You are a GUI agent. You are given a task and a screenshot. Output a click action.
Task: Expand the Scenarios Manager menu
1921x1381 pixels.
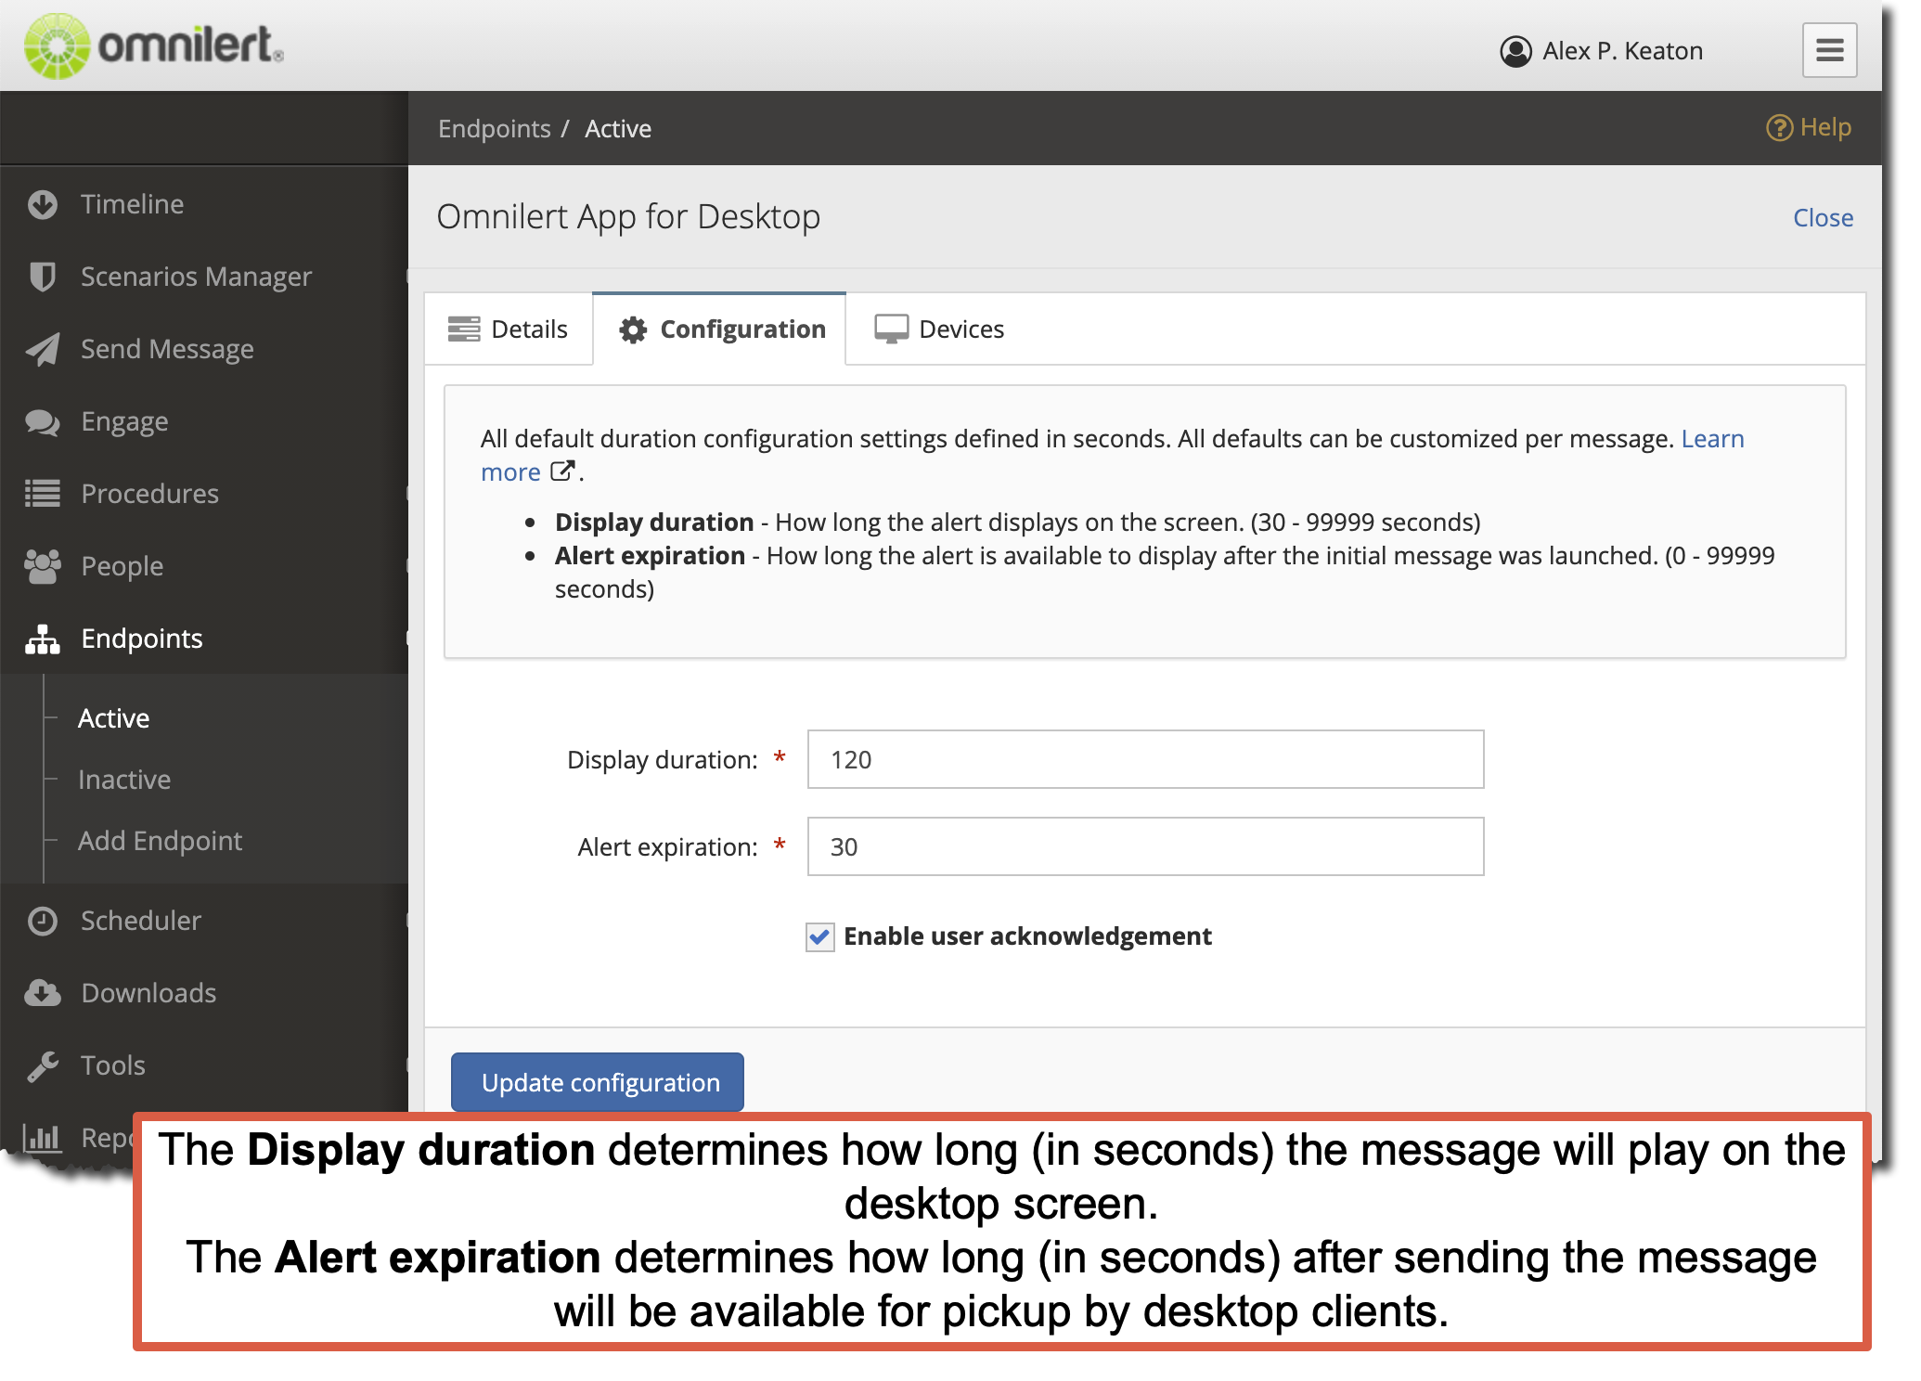204,277
